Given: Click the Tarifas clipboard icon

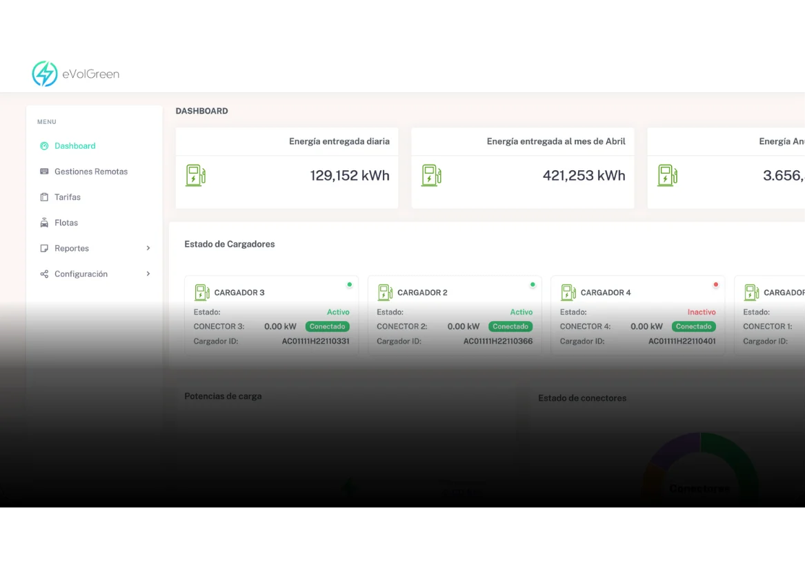Looking at the screenshot, I should pyautogui.click(x=44, y=197).
